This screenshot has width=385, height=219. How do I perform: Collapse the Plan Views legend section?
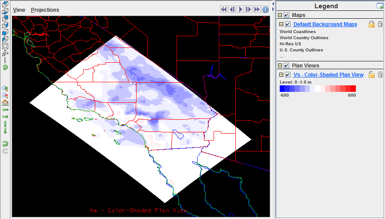coord(280,66)
